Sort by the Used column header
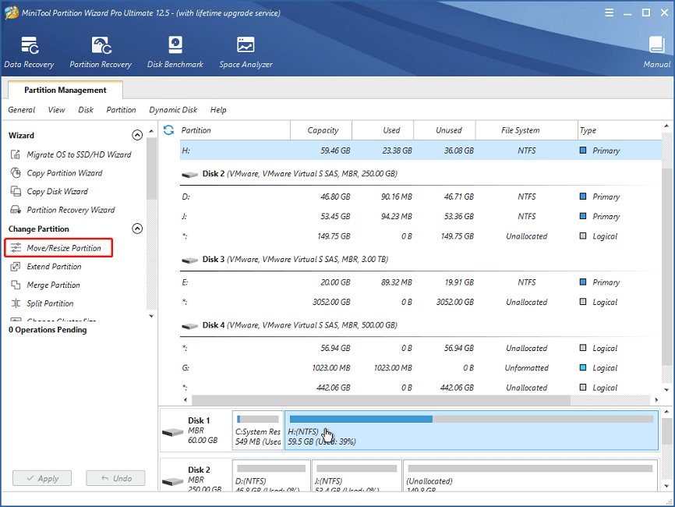Image resolution: width=675 pixels, height=507 pixels. pos(383,130)
